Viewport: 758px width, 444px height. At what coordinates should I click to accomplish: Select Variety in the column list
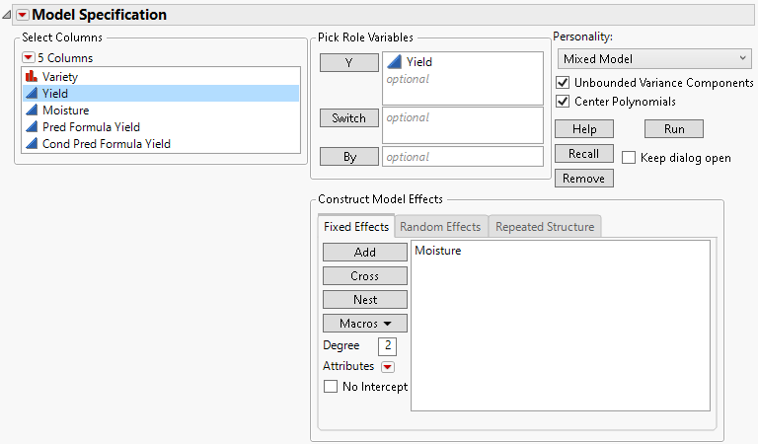tap(161, 77)
